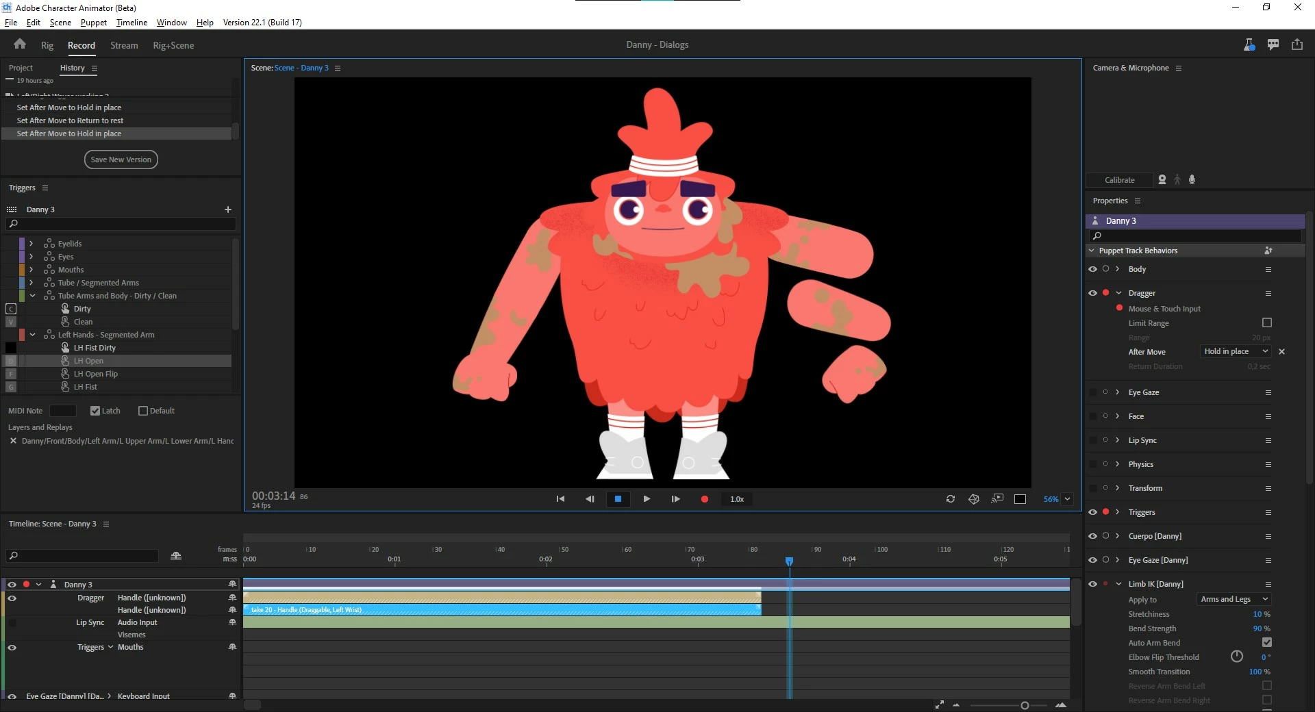
Task: Hide the Body behavior eye toggle
Action: pos(1092,269)
